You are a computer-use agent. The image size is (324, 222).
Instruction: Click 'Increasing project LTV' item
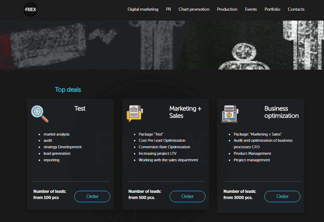tap(158, 153)
